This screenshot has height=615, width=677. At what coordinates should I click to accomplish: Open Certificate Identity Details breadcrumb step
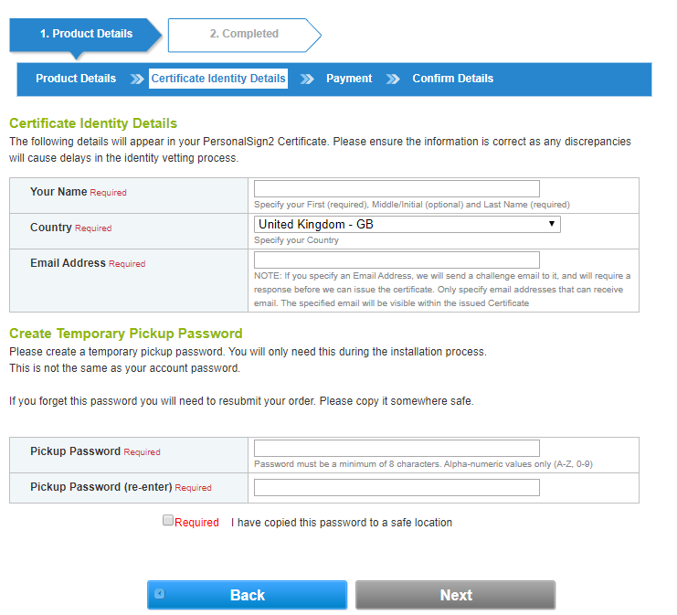click(218, 79)
